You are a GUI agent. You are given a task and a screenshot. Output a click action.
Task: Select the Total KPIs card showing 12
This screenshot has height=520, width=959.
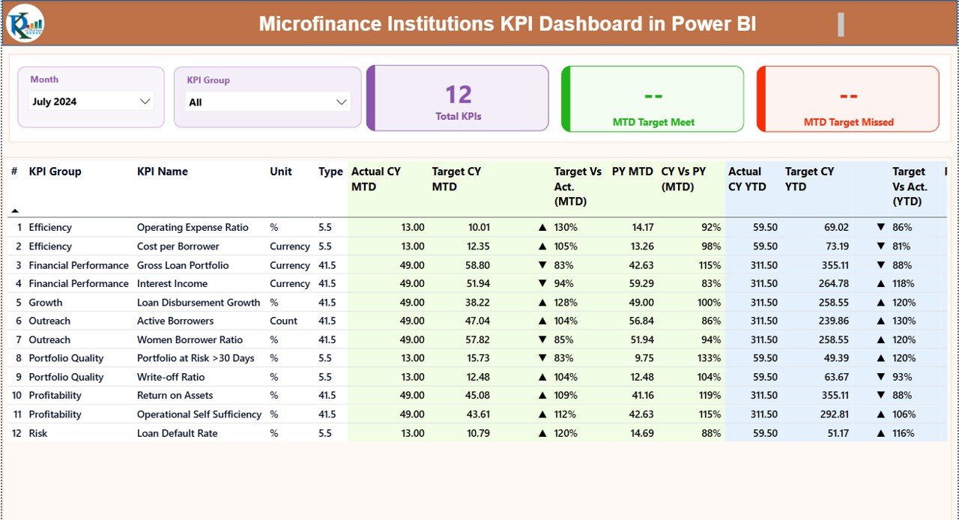click(x=458, y=98)
